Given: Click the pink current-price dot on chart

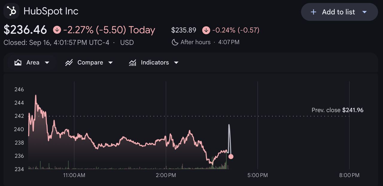Looking at the screenshot, I should pos(231,156).
